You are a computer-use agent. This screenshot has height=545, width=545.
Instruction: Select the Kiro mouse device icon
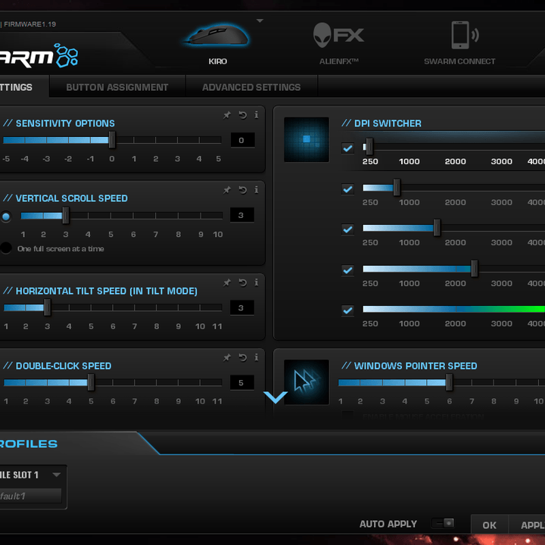coord(217,35)
